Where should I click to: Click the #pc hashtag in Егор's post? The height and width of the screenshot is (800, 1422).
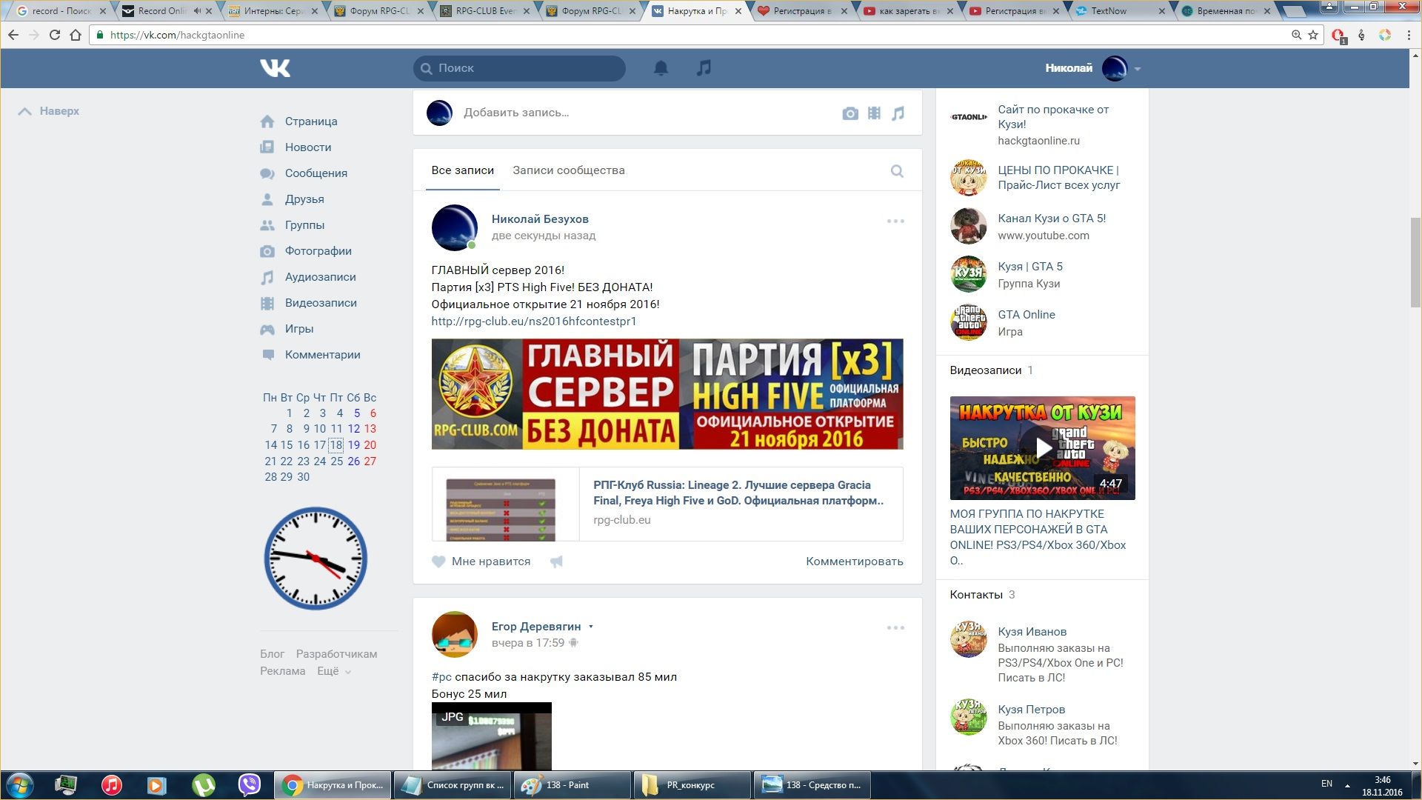pos(441,677)
